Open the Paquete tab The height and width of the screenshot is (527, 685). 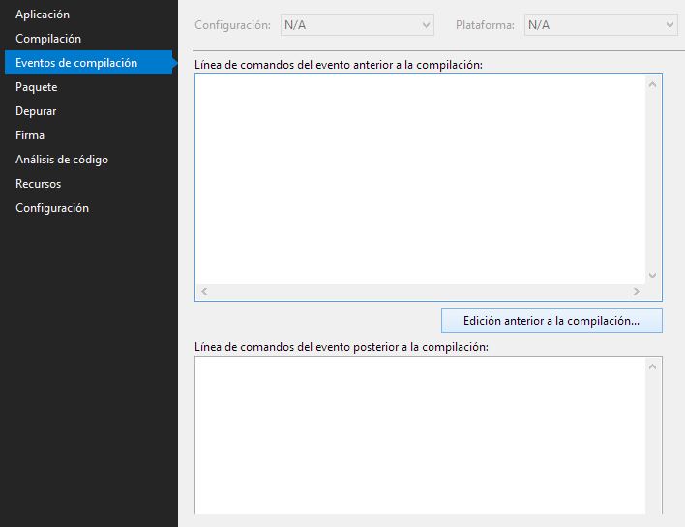pyautogui.click(x=36, y=87)
